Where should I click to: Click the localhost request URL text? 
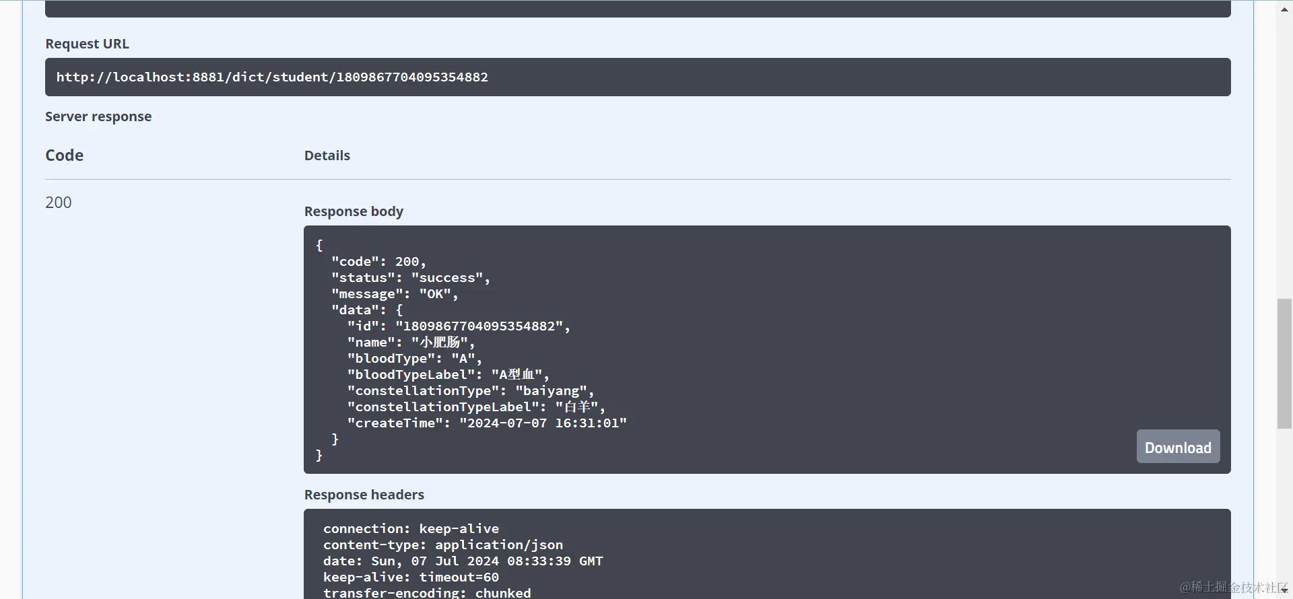[x=272, y=77]
